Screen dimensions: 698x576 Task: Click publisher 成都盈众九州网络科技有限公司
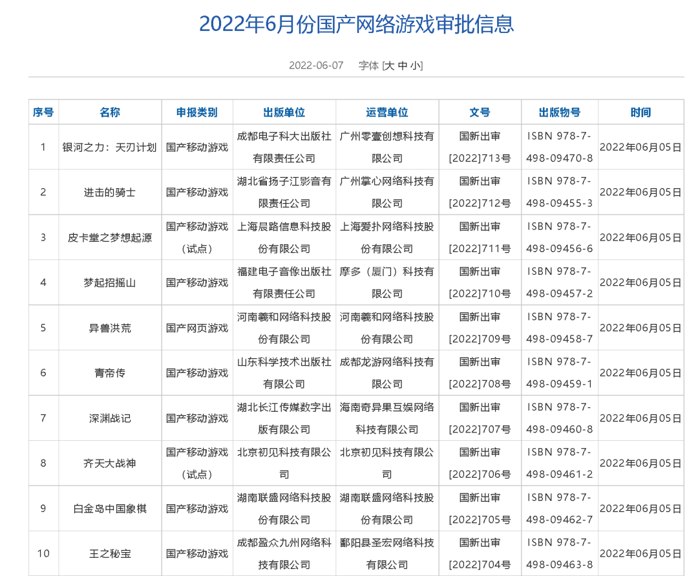click(x=284, y=554)
